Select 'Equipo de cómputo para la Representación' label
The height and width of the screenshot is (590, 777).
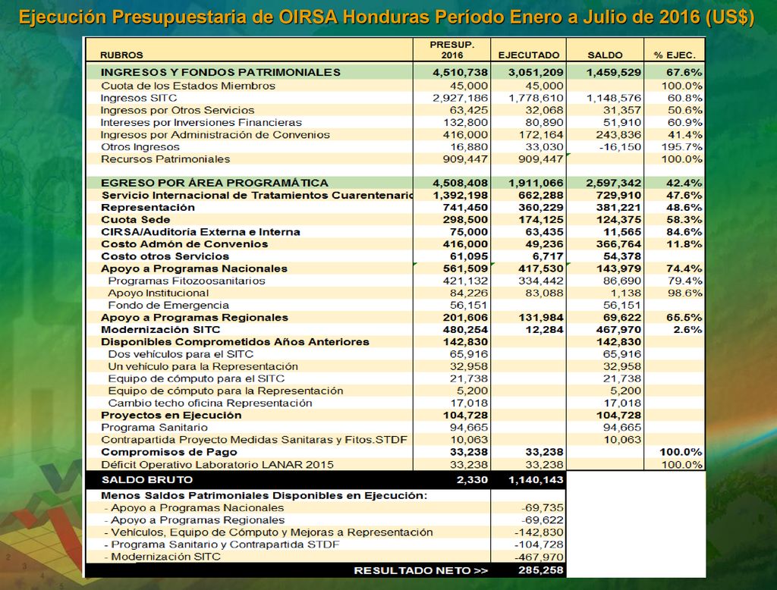click(225, 391)
